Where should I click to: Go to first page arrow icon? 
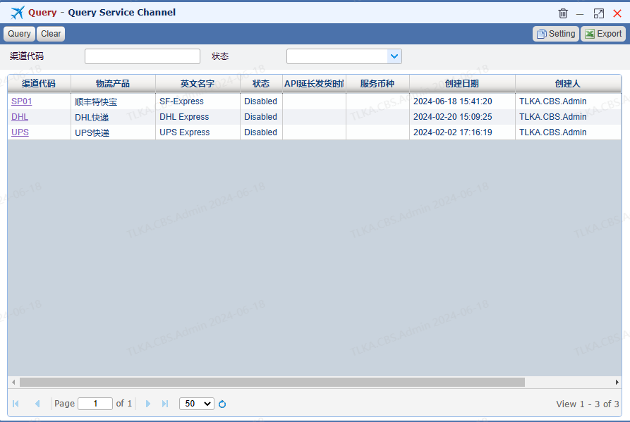pyautogui.click(x=16, y=404)
